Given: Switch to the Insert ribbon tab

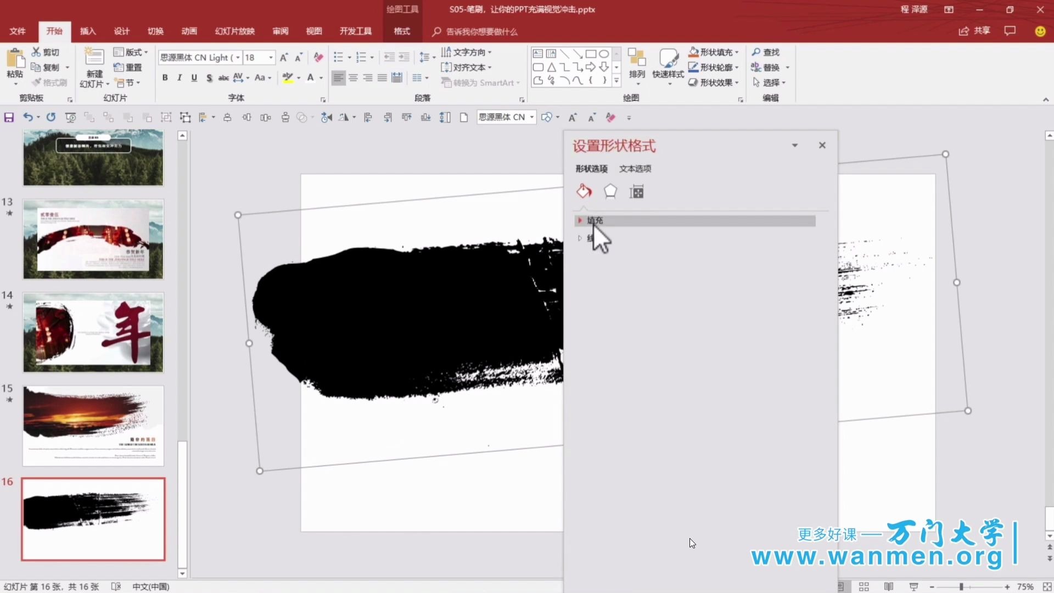Looking at the screenshot, I should pos(87,31).
